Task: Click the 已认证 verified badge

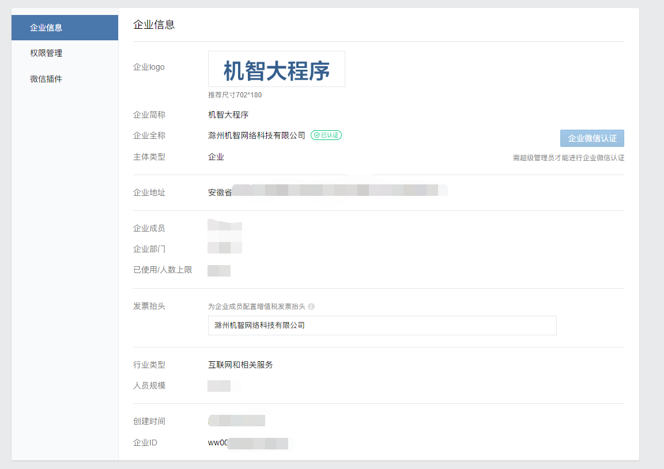Action: click(x=326, y=135)
